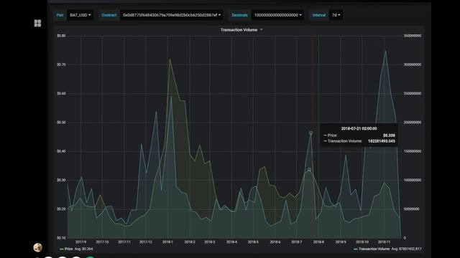Viewport: 460px width, 258px height.
Task: Click the $0.80 label on the left axis
Action: [x=61, y=36]
